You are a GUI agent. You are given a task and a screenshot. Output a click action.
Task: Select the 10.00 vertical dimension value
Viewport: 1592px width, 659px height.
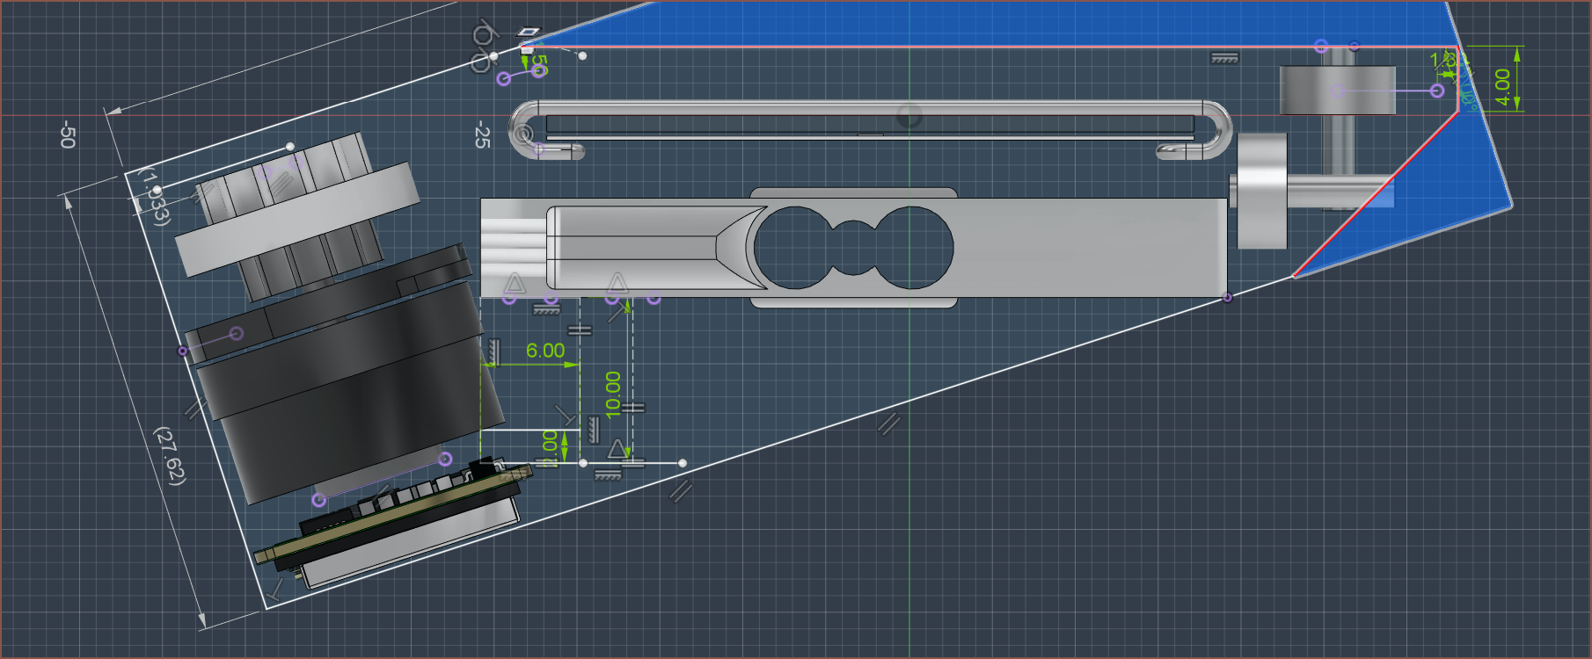(x=613, y=394)
